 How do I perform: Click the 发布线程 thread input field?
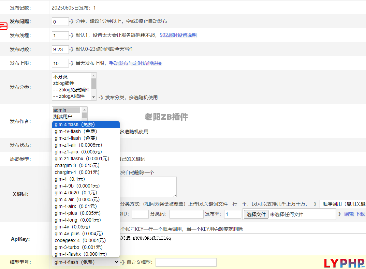[x=60, y=35]
